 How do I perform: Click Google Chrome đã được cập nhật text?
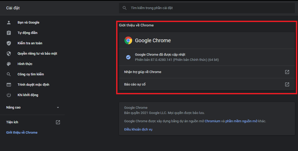tap(160, 55)
